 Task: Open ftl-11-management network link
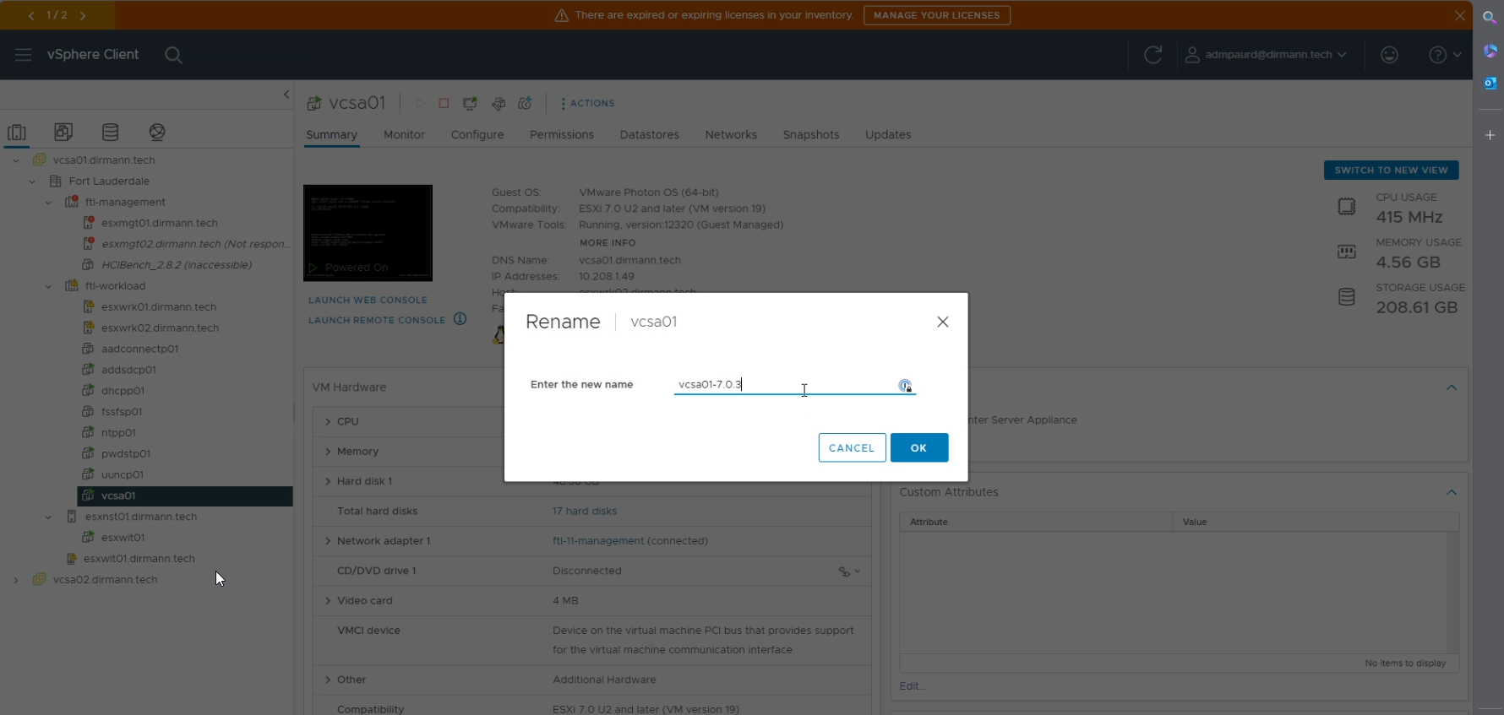pos(598,541)
